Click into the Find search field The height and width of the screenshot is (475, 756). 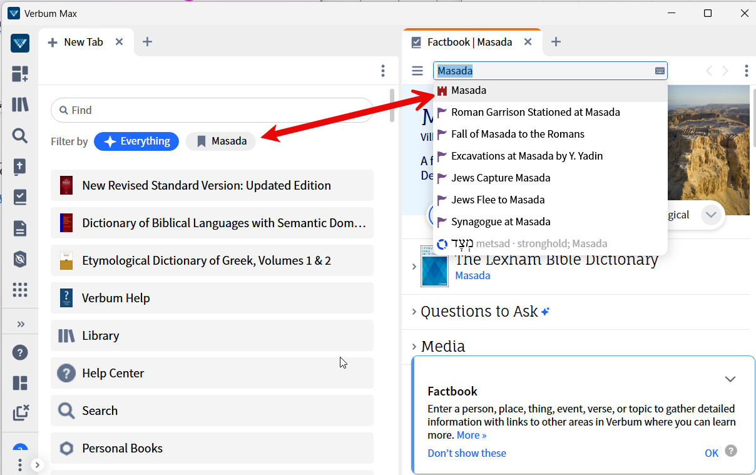pos(212,110)
